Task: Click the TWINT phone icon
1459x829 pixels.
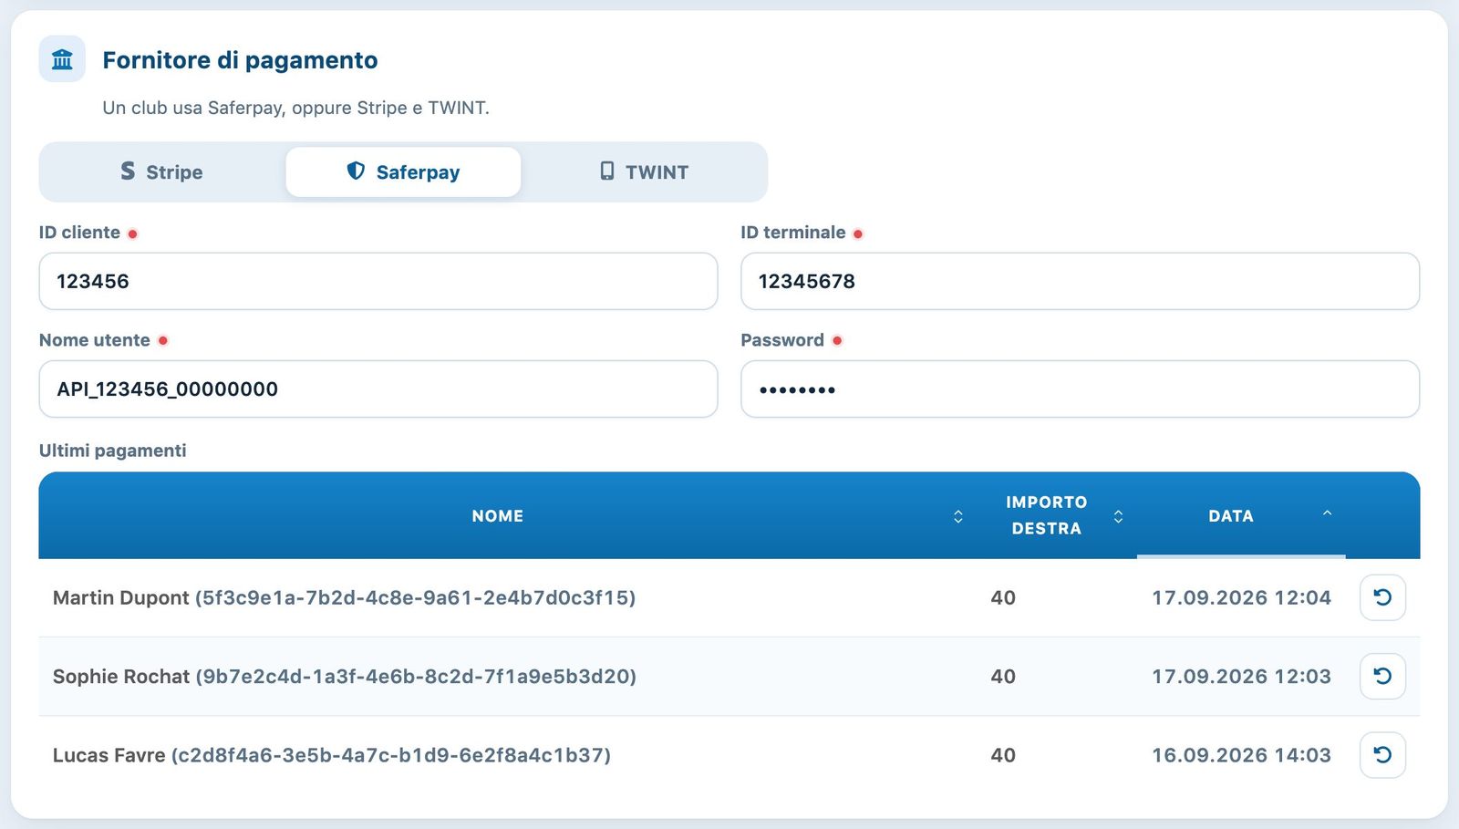Action: point(607,171)
